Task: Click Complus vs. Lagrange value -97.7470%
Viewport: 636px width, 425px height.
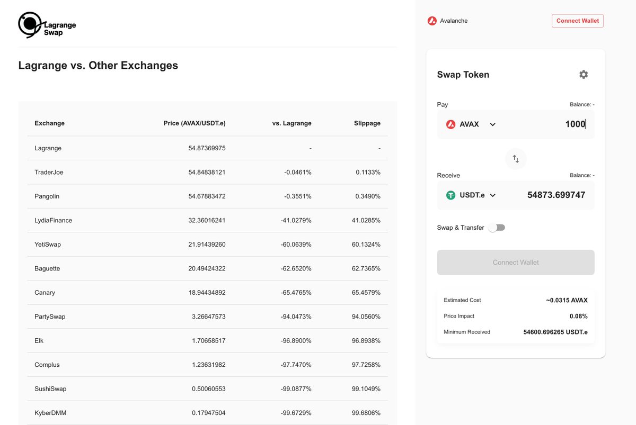Action: coord(296,365)
